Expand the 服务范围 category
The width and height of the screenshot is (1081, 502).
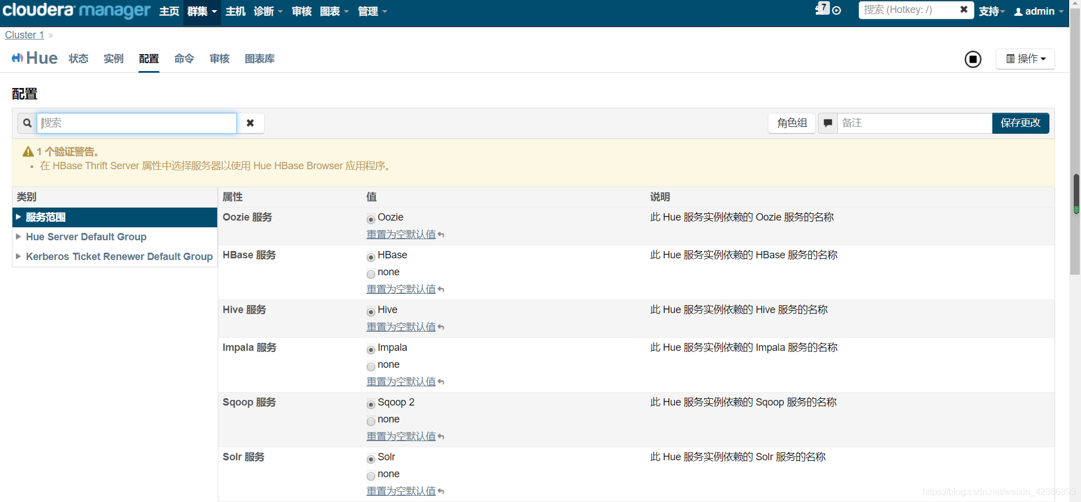tap(115, 217)
